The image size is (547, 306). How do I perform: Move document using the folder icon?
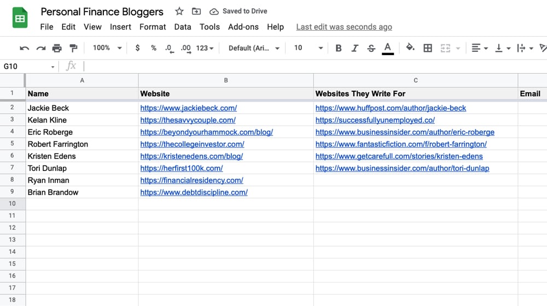click(x=196, y=11)
